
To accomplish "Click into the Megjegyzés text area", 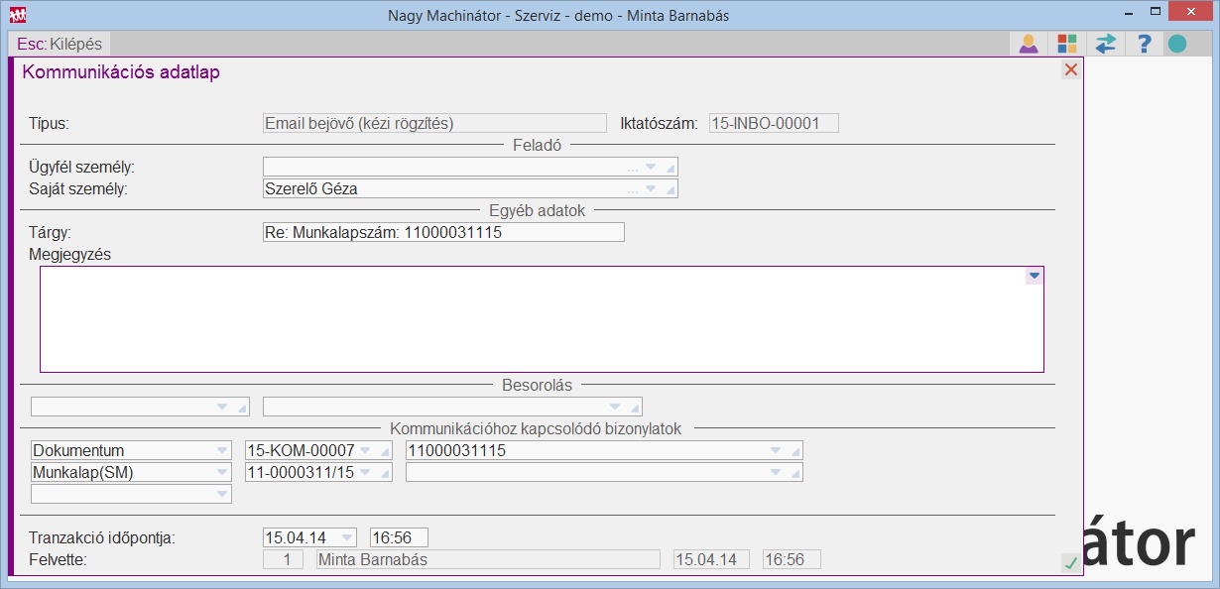I will pyautogui.click(x=542, y=318).
